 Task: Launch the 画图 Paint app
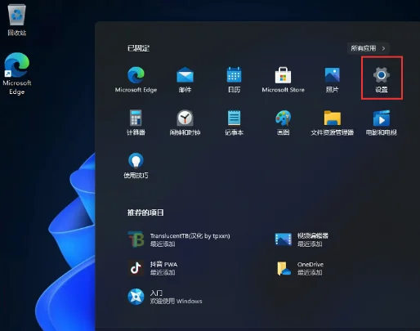coord(283,123)
